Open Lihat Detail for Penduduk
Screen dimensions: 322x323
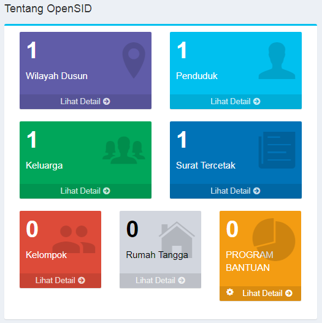pyautogui.click(x=236, y=102)
